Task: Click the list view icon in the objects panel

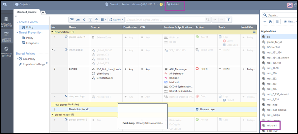Action: (x=277, y=21)
